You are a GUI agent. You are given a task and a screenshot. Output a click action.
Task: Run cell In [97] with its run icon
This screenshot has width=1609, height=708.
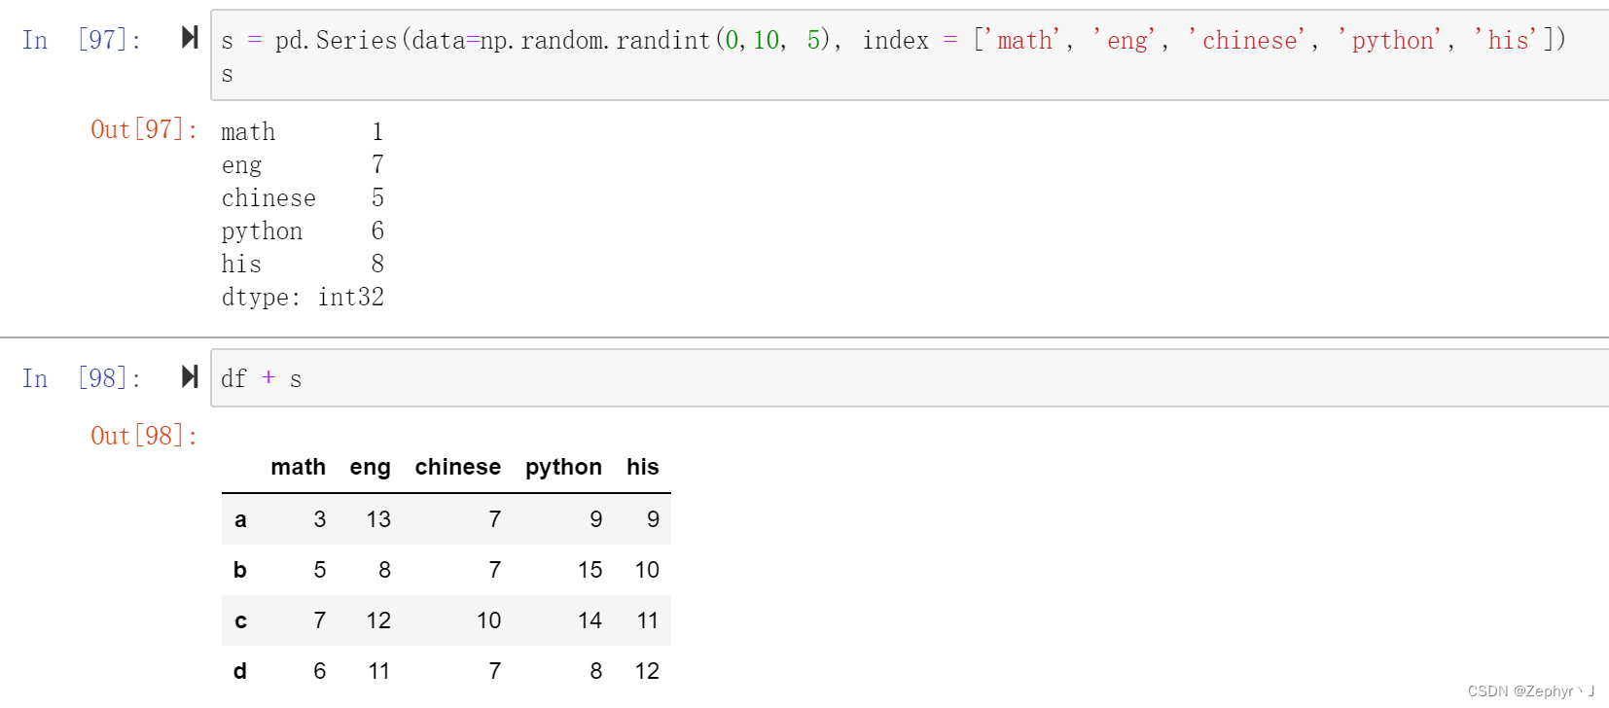click(190, 38)
